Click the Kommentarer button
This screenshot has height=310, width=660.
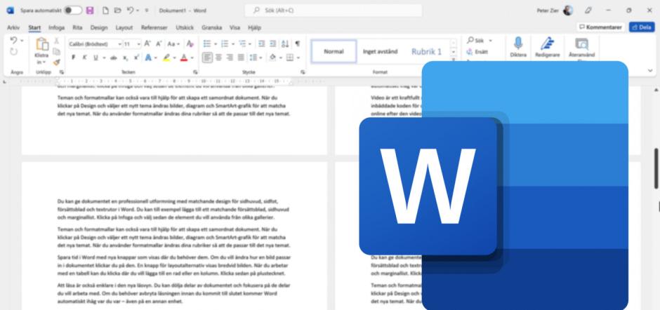600,27
